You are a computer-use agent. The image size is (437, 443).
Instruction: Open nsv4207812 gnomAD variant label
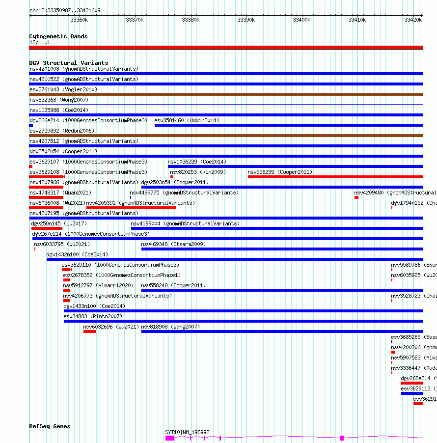pos(84,141)
